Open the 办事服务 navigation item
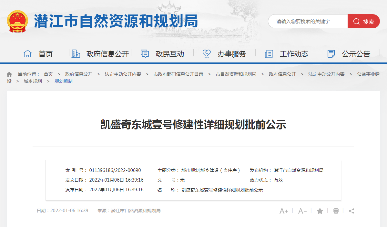Image resolution: width=387 pixels, height=227 pixels. coord(224,54)
